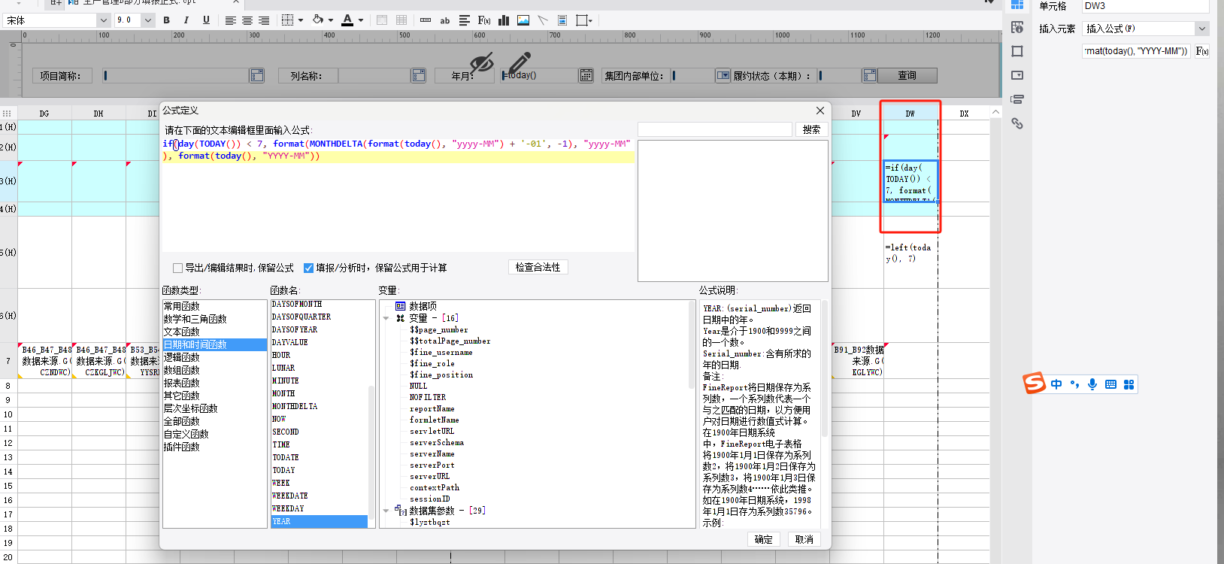Image resolution: width=1224 pixels, height=564 pixels.
Task: Toggle italic formatting in toolbar
Action: (x=186, y=20)
